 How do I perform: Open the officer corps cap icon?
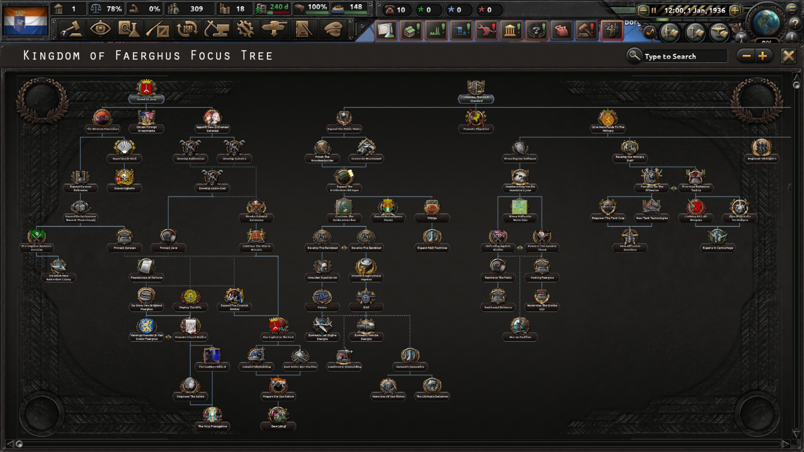pos(333,29)
